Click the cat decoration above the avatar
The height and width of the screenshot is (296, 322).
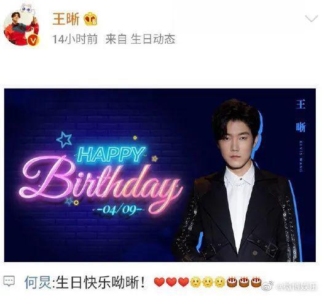[x=28, y=9]
